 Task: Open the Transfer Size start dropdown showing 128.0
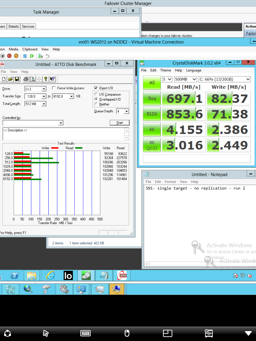[x=44, y=96]
